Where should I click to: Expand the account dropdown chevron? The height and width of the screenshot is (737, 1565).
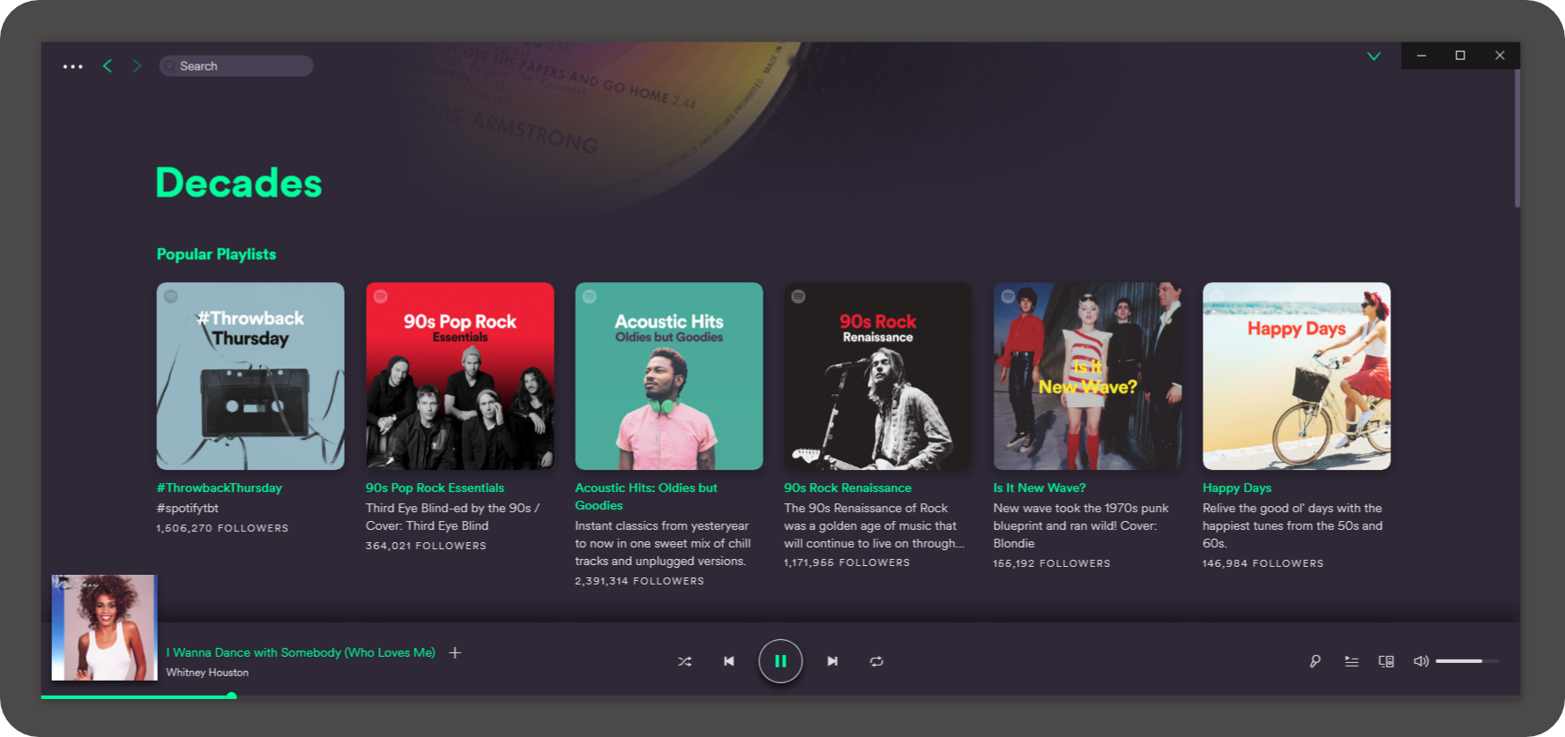pyautogui.click(x=1374, y=56)
